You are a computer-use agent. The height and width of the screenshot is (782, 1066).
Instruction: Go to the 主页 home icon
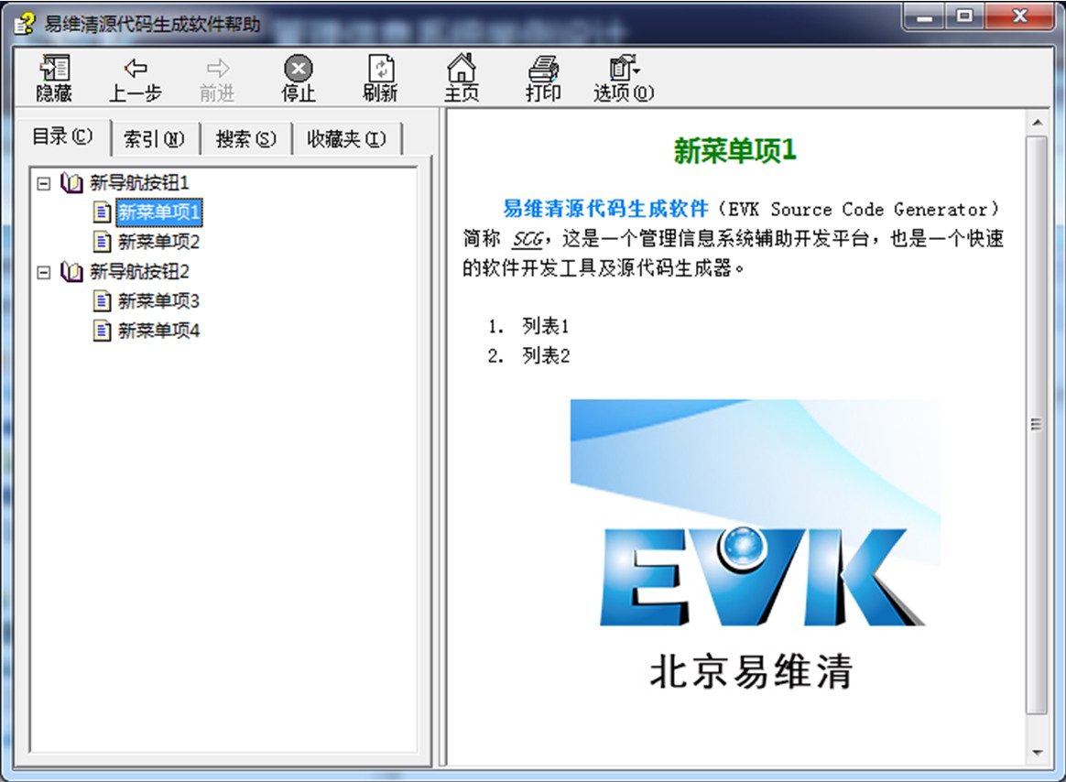(x=462, y=68)
